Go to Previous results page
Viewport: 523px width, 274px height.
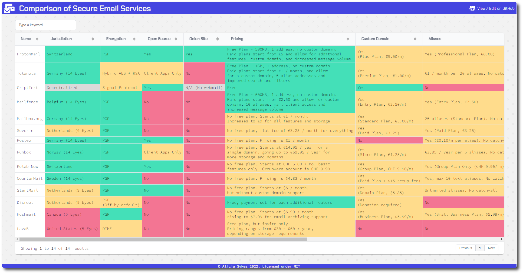click(x=465, y=248)
